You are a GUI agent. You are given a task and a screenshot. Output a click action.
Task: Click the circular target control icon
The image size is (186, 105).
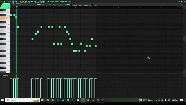(13, 2)
